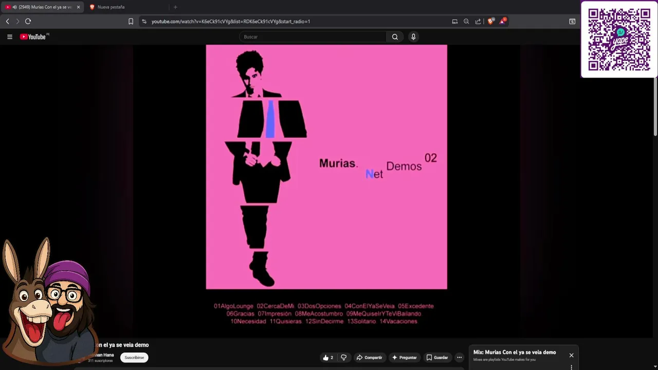Click the Guardar save button

coord(437,358)
